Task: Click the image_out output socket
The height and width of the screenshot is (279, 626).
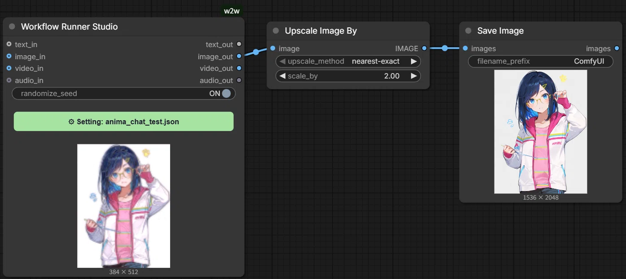Action: (x=239, y=56)
